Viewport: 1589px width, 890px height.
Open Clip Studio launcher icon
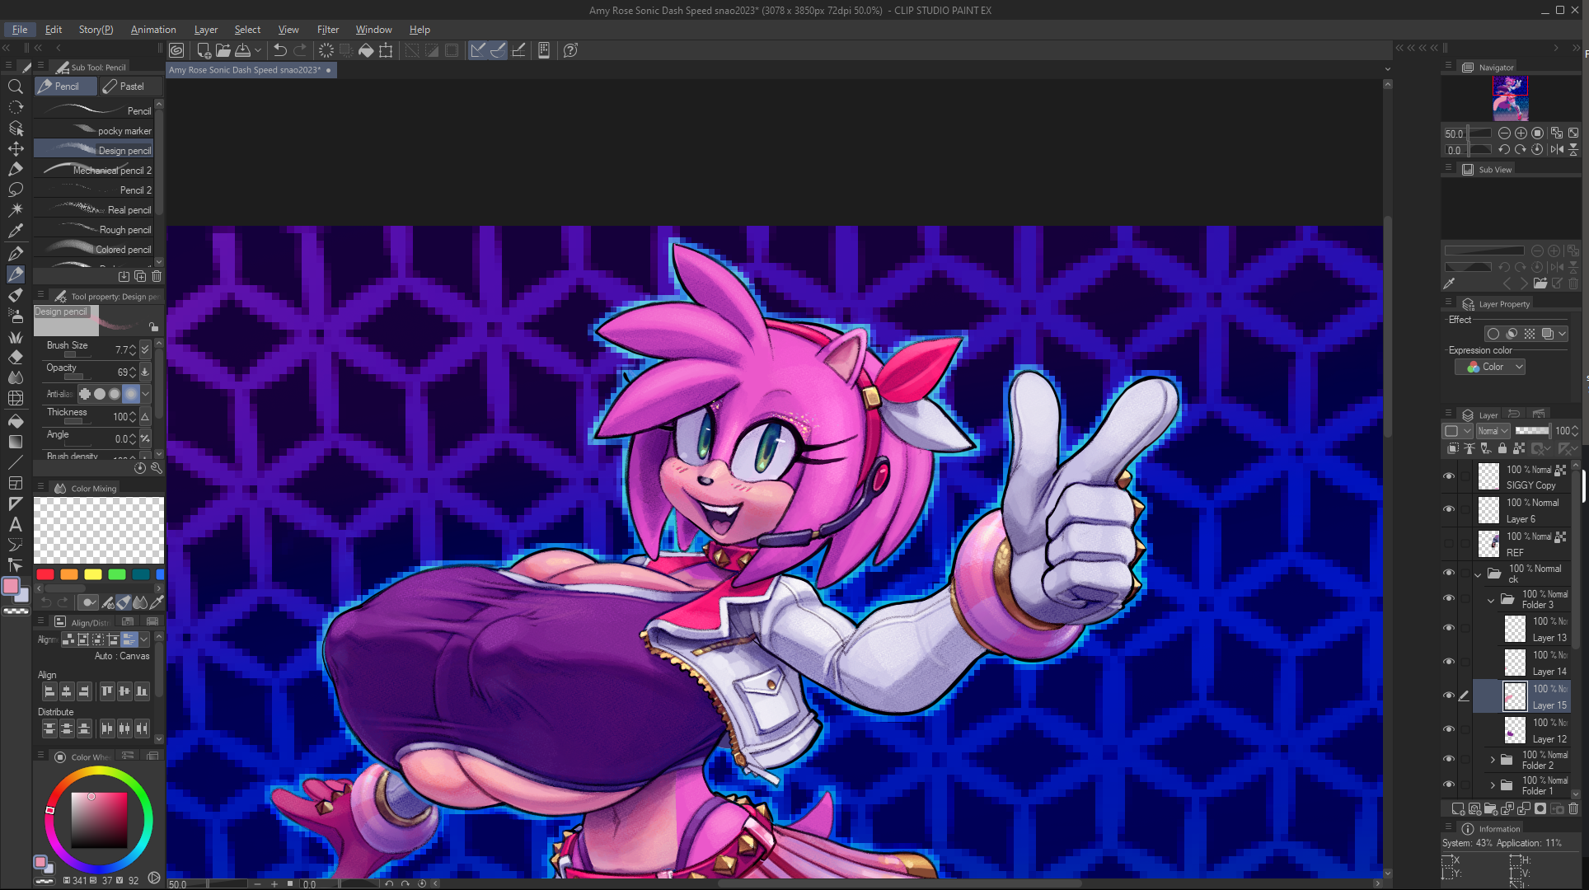pos(176,50)
